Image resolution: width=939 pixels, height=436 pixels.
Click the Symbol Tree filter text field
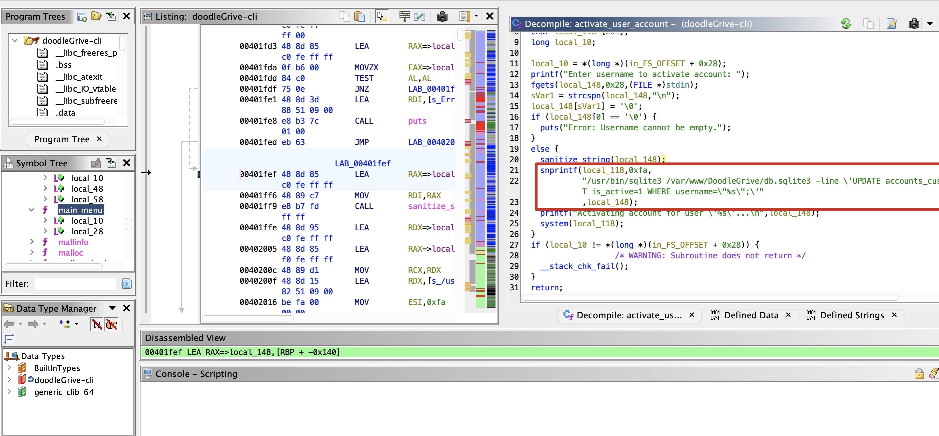(75, 284)
